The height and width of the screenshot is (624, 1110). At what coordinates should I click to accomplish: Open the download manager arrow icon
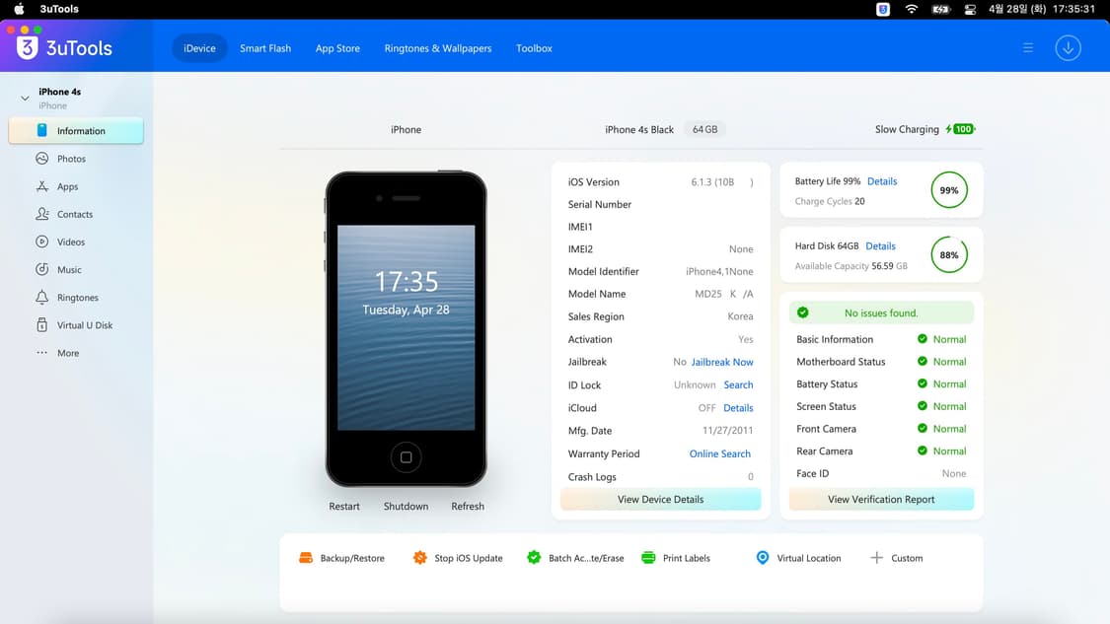pyautogui.click(x=1068, y=48)
